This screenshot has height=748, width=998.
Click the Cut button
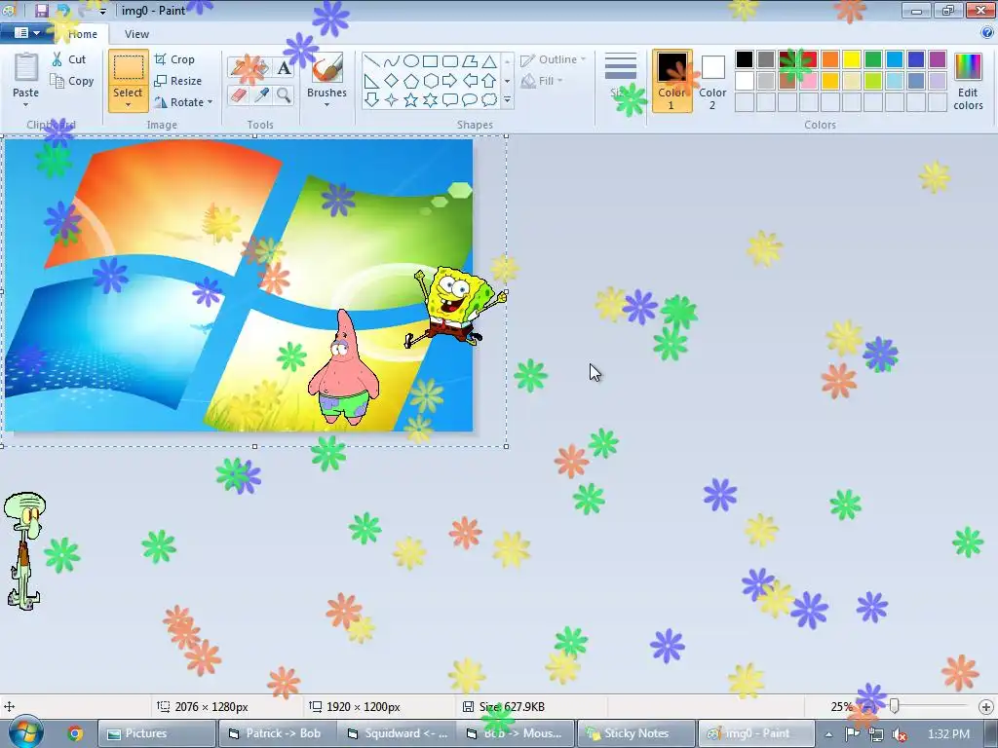point(69,59)
